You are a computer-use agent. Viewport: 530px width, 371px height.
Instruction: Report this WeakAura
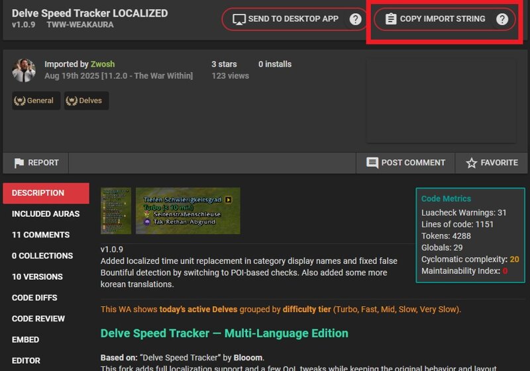point(36,163)
